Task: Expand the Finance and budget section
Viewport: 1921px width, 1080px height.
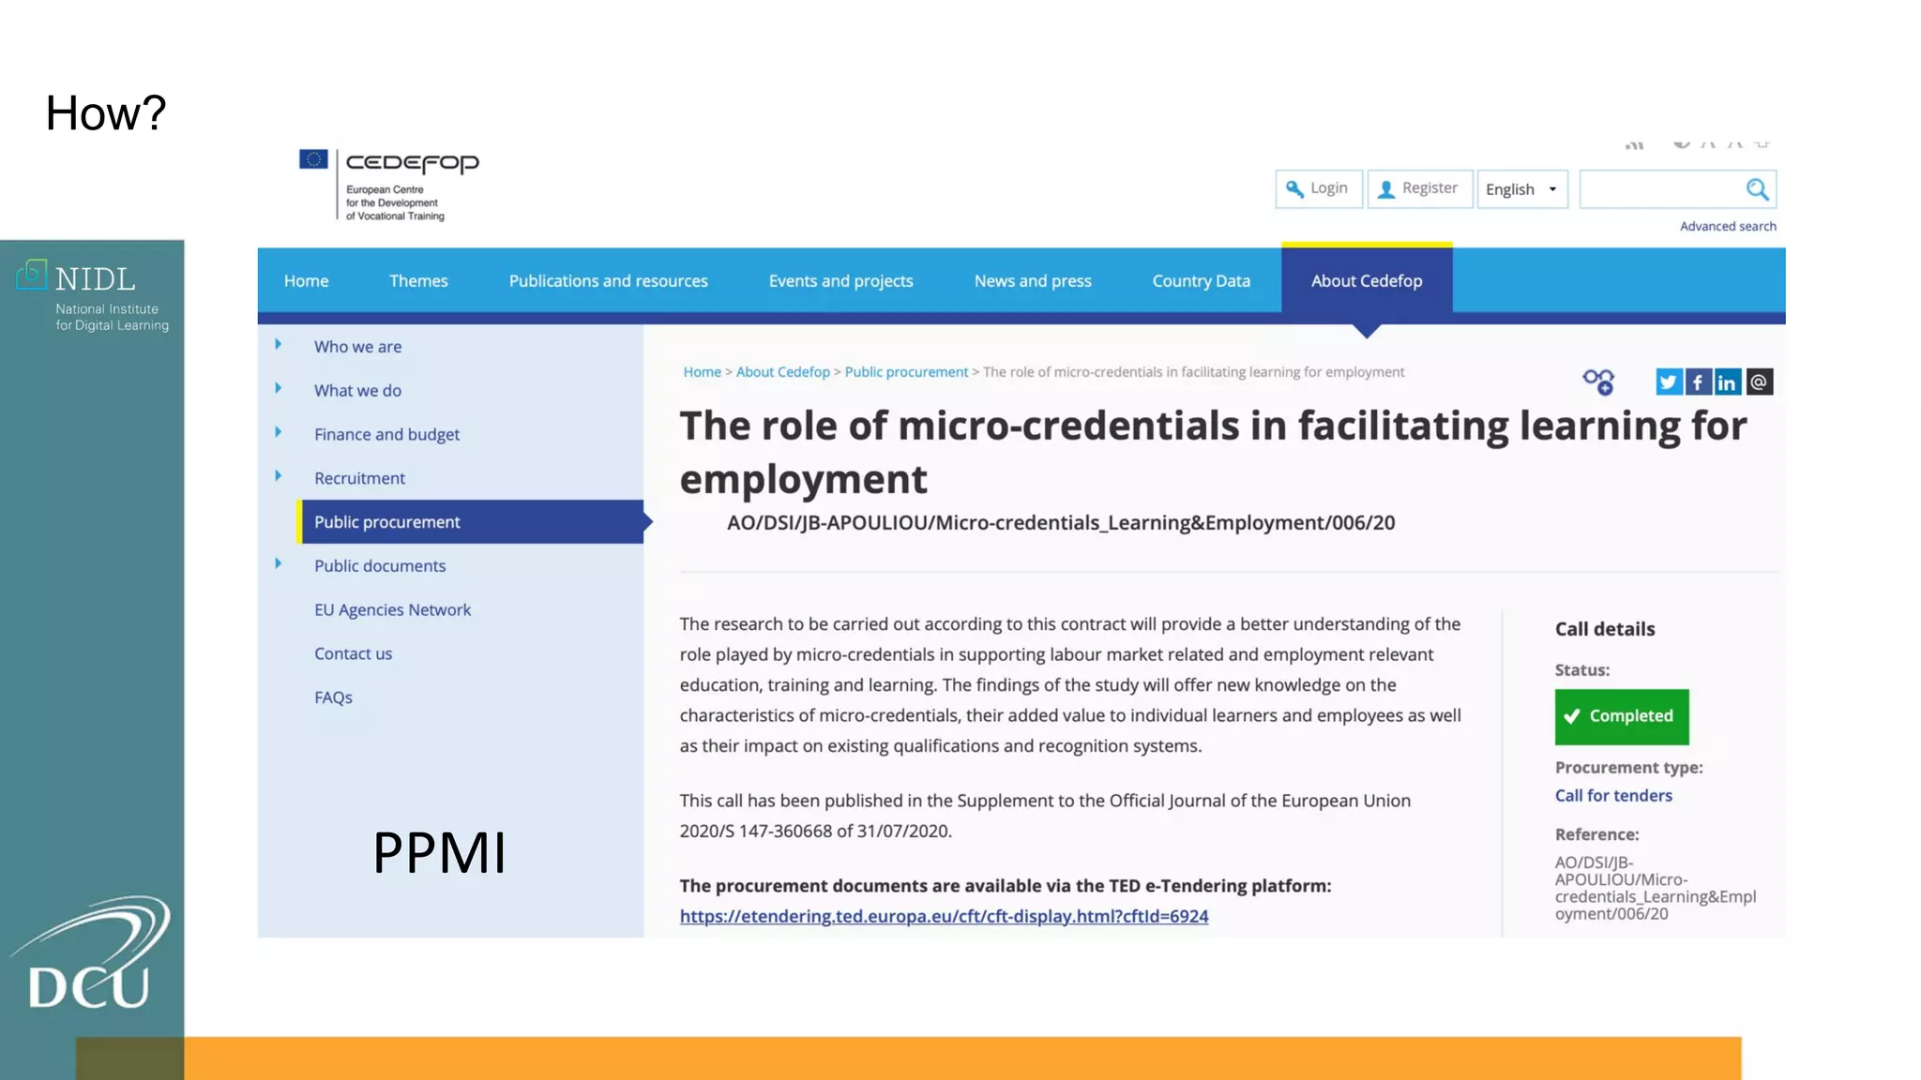Action: [278, 432]
